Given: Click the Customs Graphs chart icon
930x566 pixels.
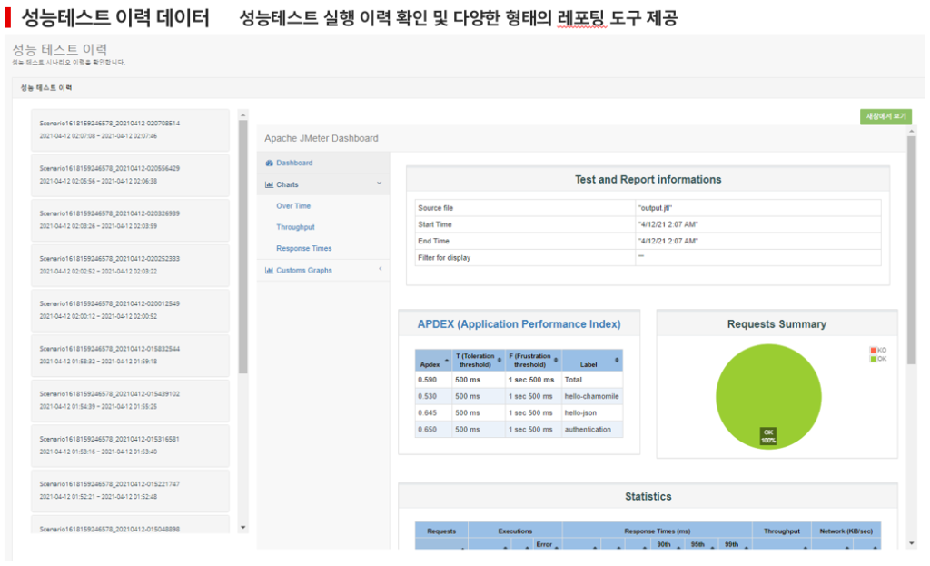Looking at the screenshot, I should click(269, 271).
